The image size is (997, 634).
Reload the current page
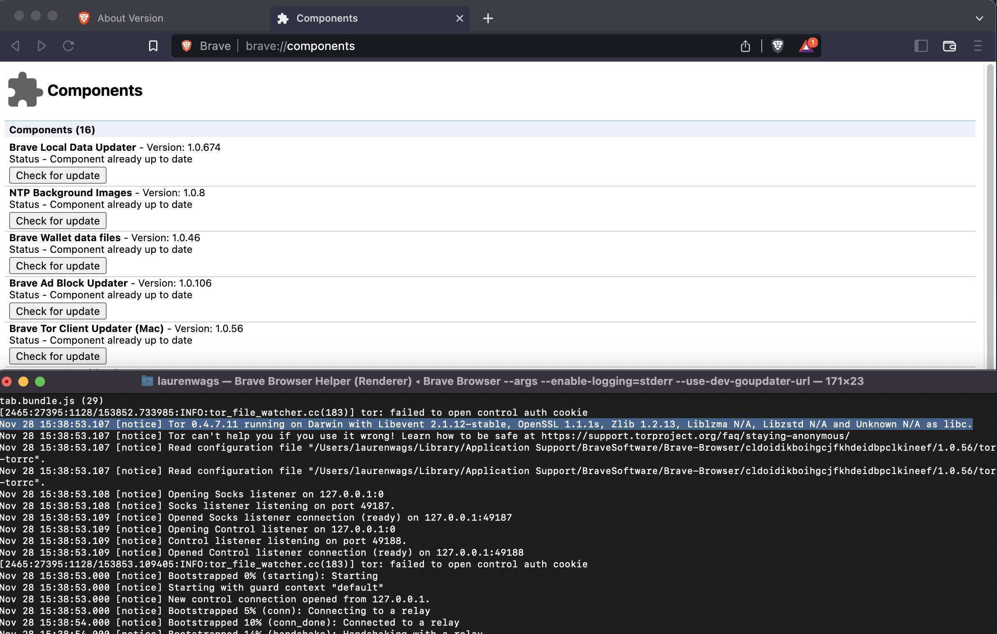68,46
